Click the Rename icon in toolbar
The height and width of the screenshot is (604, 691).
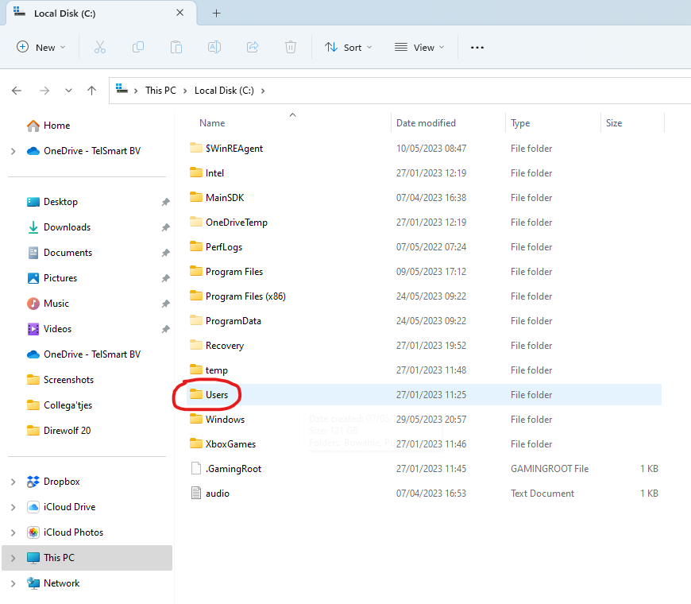coord(214,48)
